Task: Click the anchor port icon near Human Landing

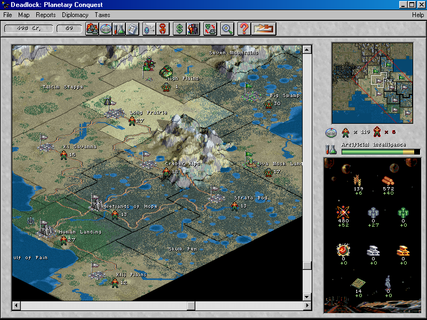Action: tap(31, 220)
